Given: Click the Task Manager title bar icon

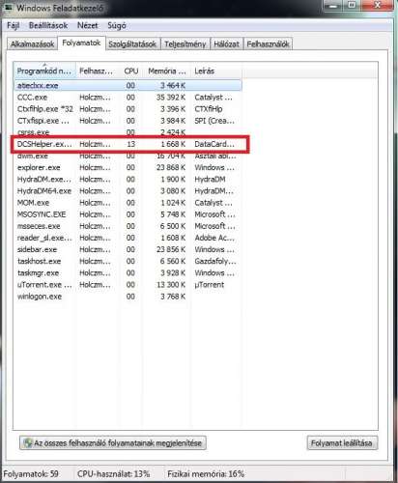Looking at the screenshot, I should 9,8.
